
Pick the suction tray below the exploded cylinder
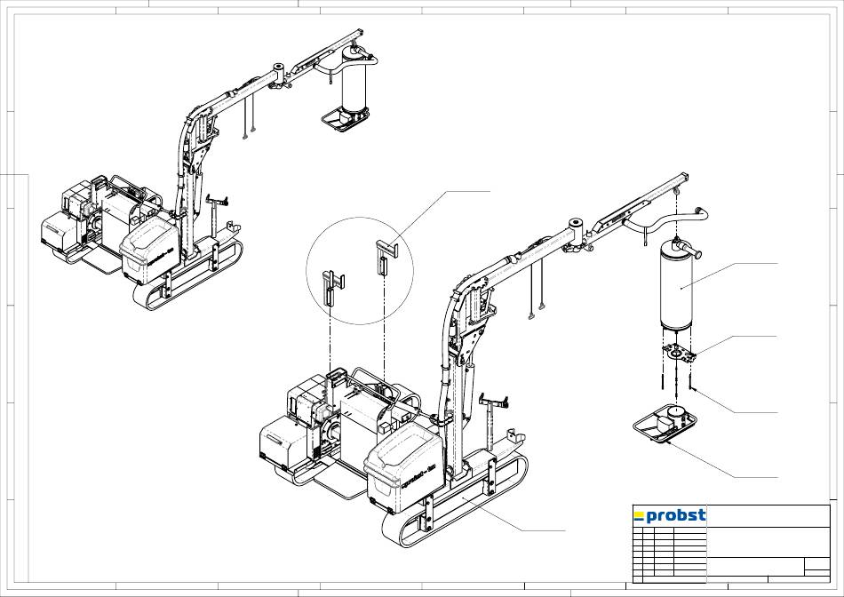pyautogui.click(x=665, y=423)
